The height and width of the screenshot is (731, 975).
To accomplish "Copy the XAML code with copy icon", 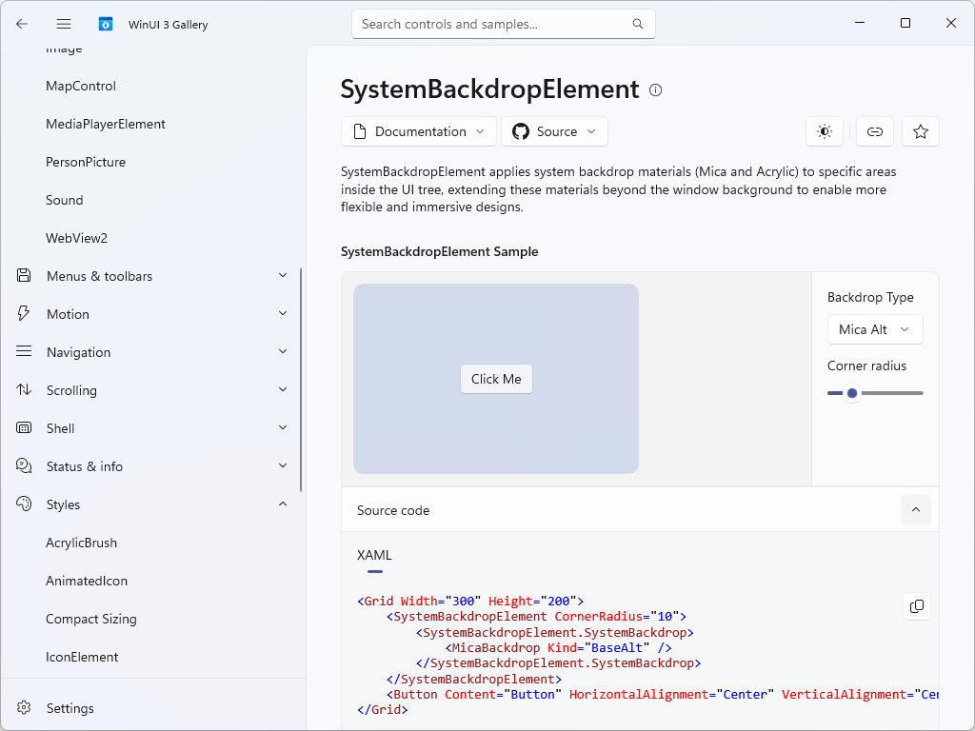I will (x=917, y=606).
